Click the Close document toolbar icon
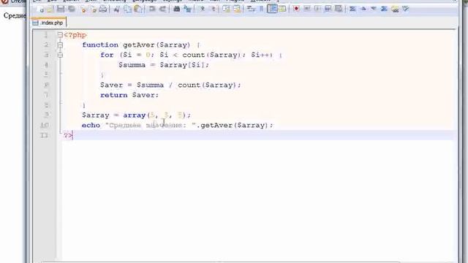 pos(83,9)
